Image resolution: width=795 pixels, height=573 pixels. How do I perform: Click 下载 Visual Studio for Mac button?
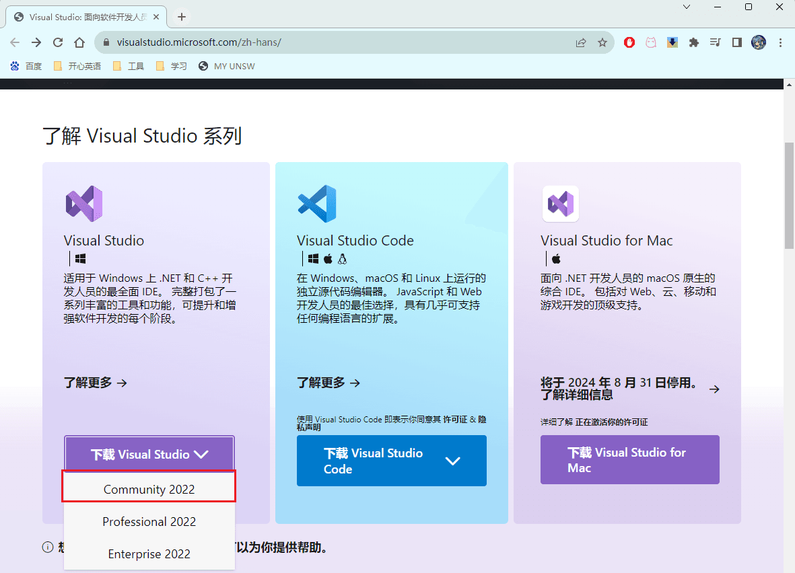(629, 459)
